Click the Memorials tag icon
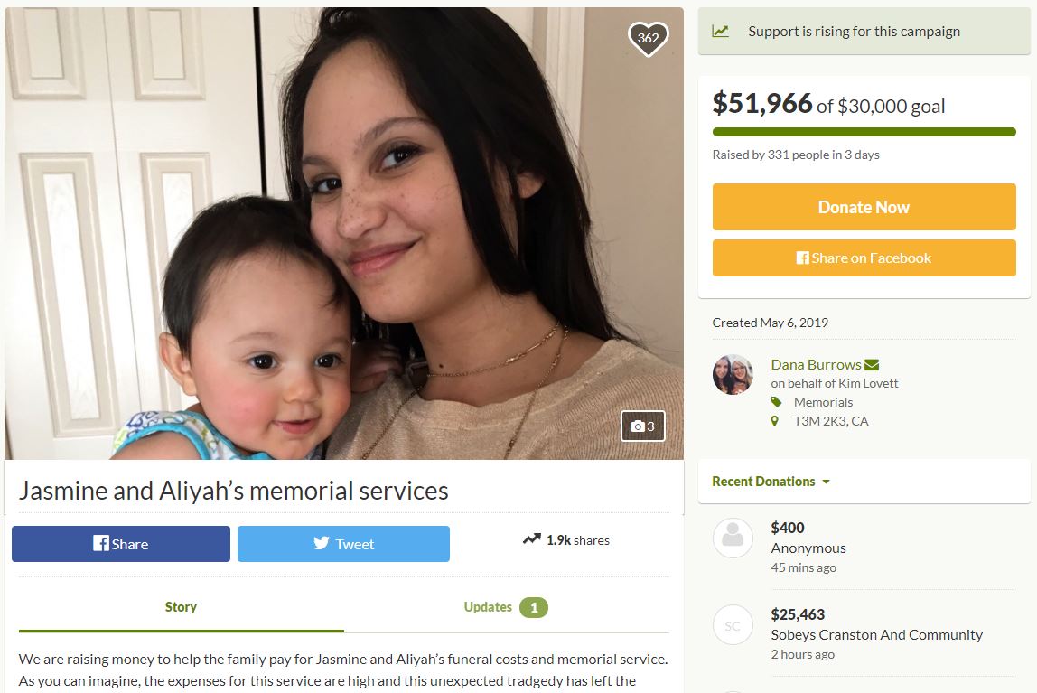This screenshot has height=693, width=1037. pos(775,402)
